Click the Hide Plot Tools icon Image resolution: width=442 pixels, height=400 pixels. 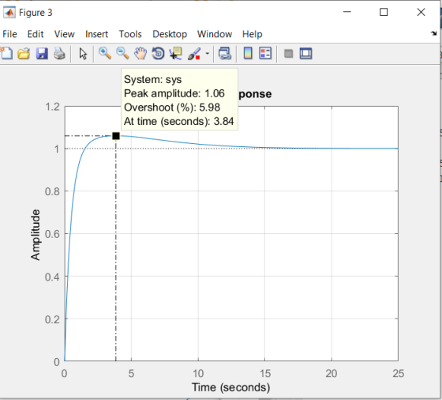point(288,53)
